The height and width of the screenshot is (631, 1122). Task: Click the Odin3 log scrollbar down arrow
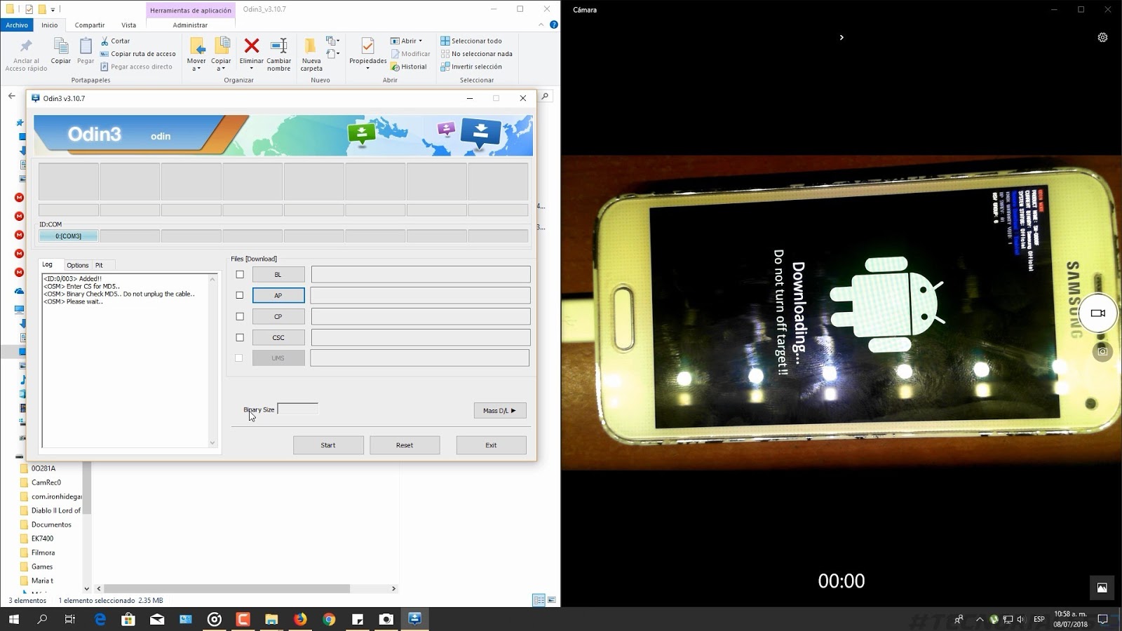point(212,443)
